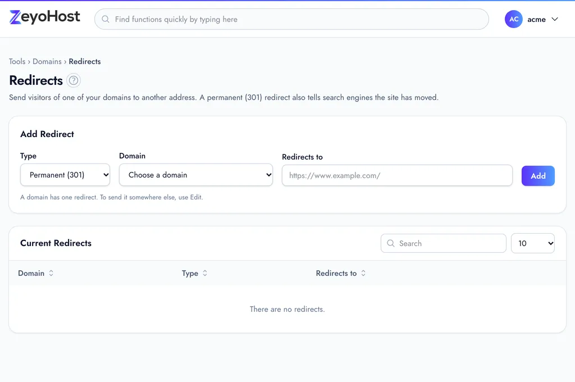
Task: Open the Permanent (301) type dropdown
Action: tap(65, 175)
